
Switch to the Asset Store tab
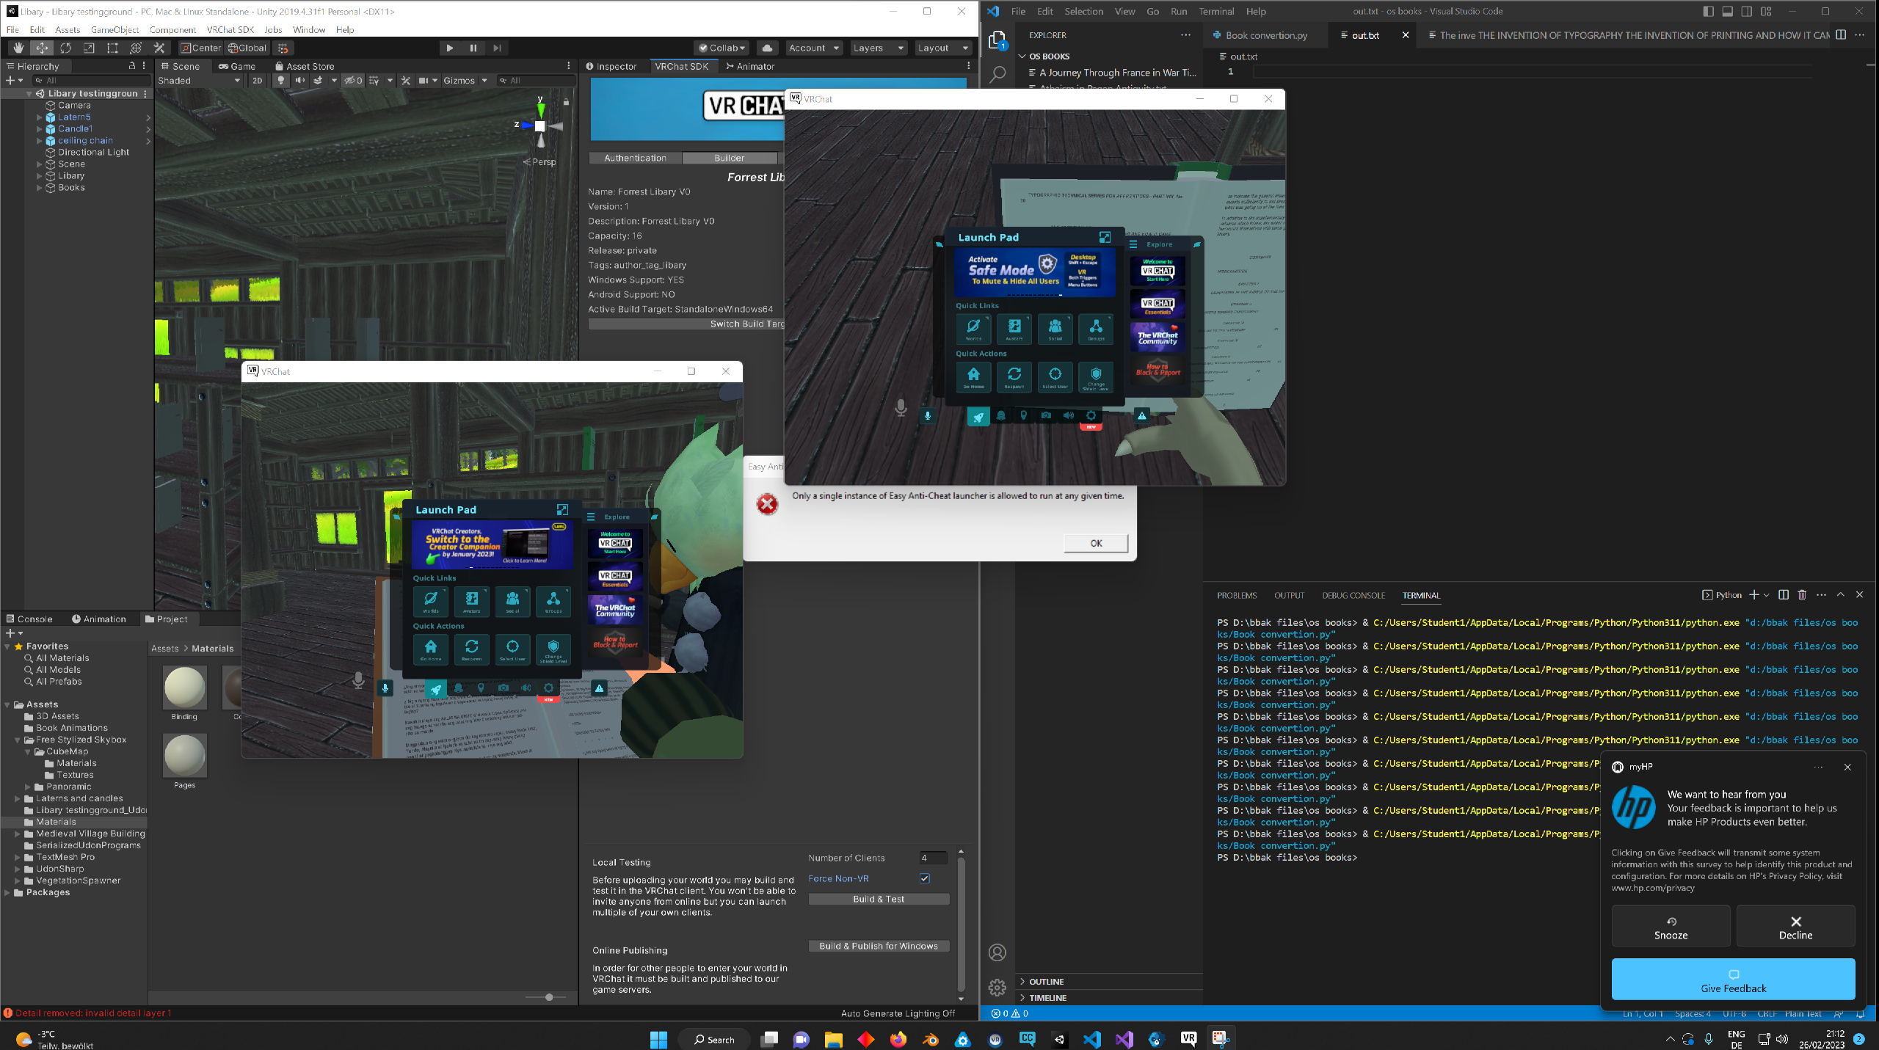(x=304, y=66)
